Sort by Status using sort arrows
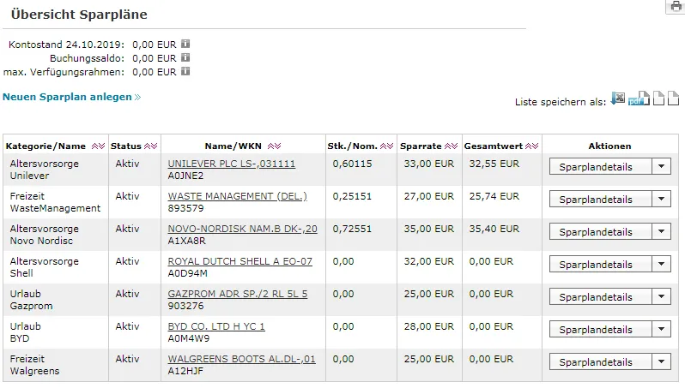 click(151, 146)
